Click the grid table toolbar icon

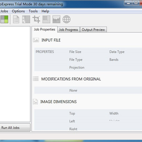(26, 19)
